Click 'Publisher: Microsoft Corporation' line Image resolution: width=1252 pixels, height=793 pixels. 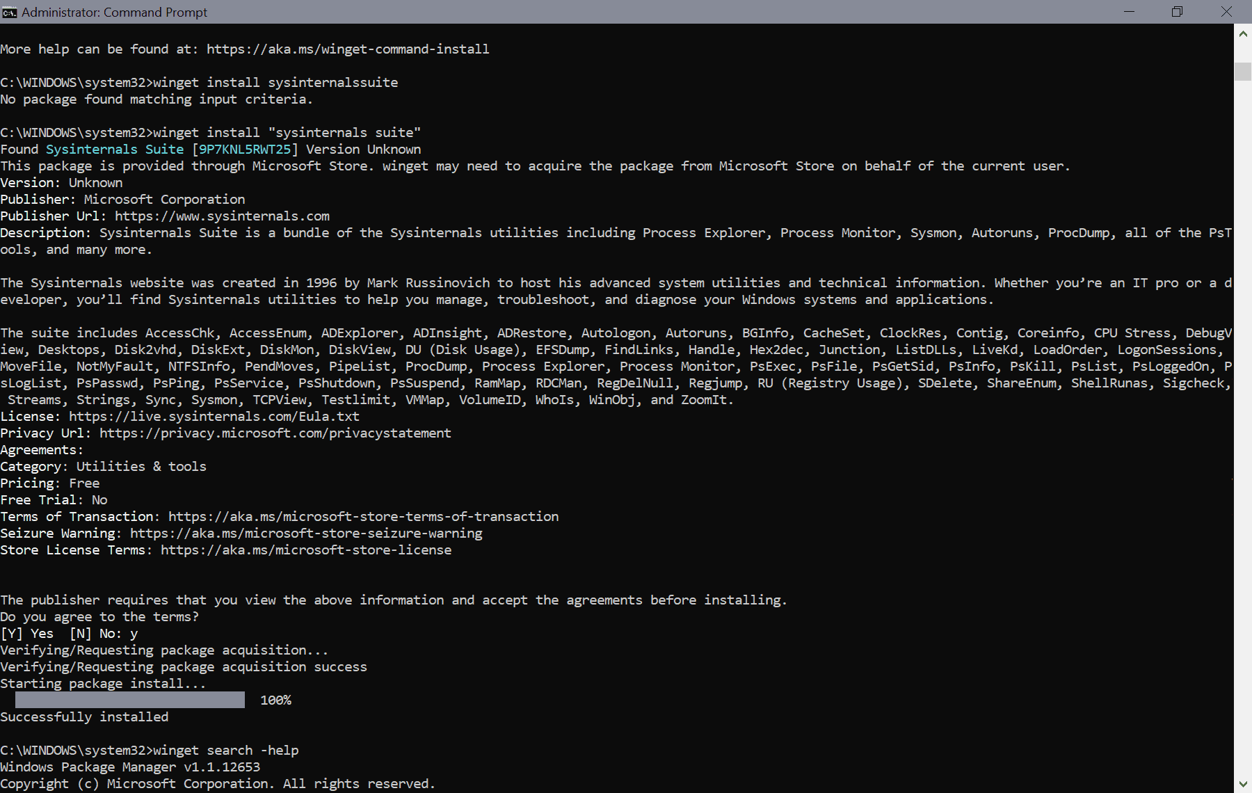coord(122,200)
